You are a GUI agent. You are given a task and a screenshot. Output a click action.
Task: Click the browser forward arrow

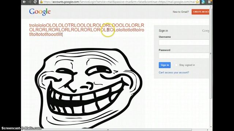30,2
